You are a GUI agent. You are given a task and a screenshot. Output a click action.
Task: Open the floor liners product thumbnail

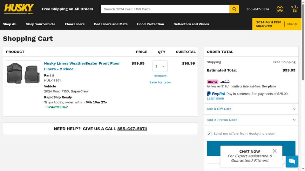(x=23, y=73)
